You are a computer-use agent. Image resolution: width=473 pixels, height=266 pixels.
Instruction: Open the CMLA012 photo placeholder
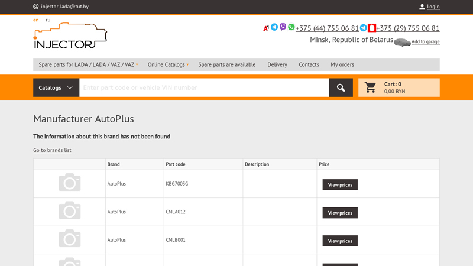click(69, 210)
